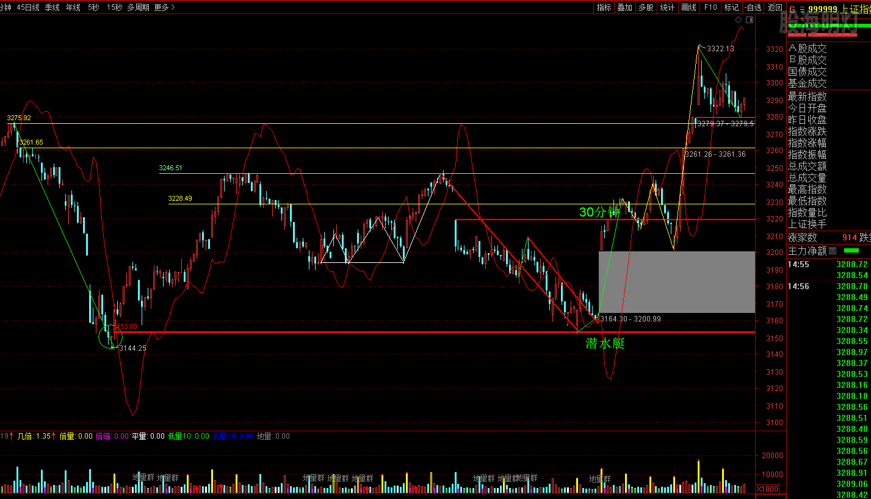Screen dimensions: 871x499
Task: Click the 3275.92 horizontal line label
Action: click(19, 118)
